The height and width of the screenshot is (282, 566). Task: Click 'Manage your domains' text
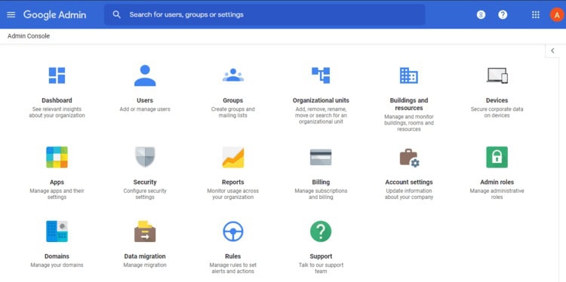(x=57, y=265)
